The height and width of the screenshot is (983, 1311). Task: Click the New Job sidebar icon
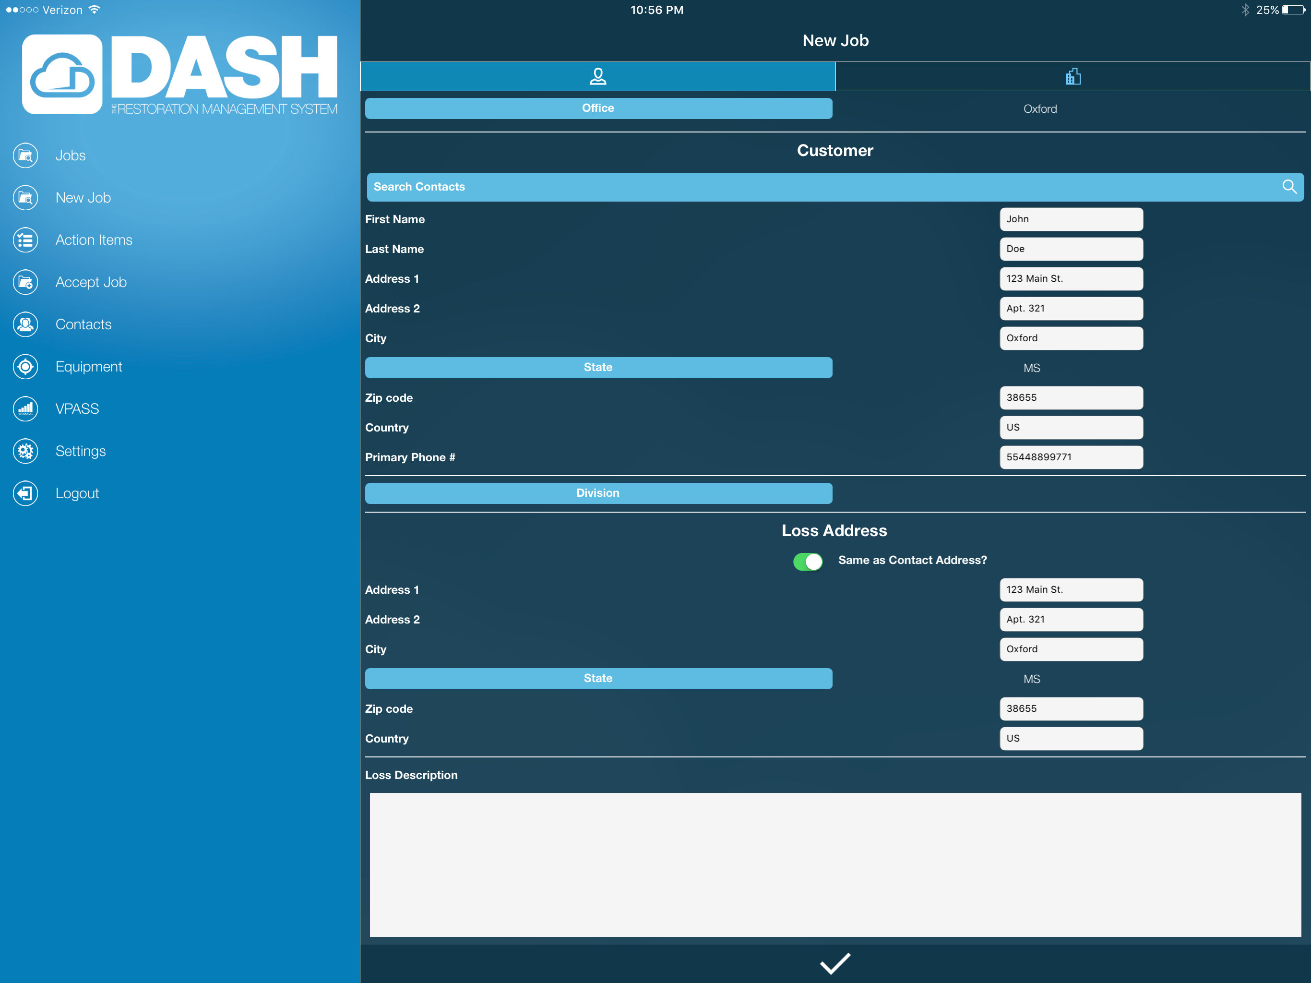tap(25, 197)
